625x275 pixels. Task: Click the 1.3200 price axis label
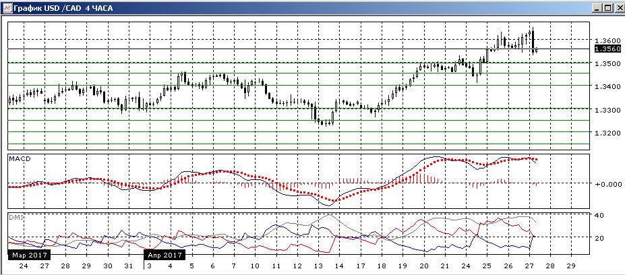click(x=607, y=133)
